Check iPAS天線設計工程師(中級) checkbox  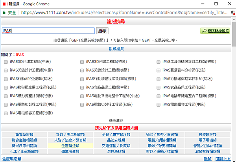coord(6,70)
